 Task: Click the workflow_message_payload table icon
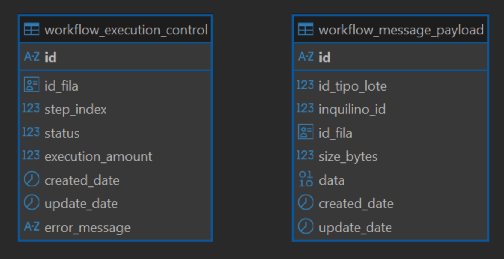point(306,30)
